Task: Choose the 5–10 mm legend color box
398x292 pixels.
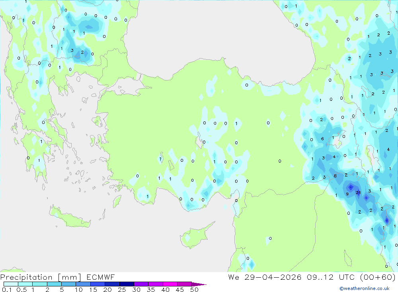Action: [68, 284]
